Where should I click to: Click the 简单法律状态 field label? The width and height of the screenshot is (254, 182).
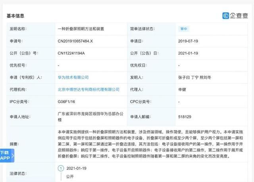pos(142,29)
